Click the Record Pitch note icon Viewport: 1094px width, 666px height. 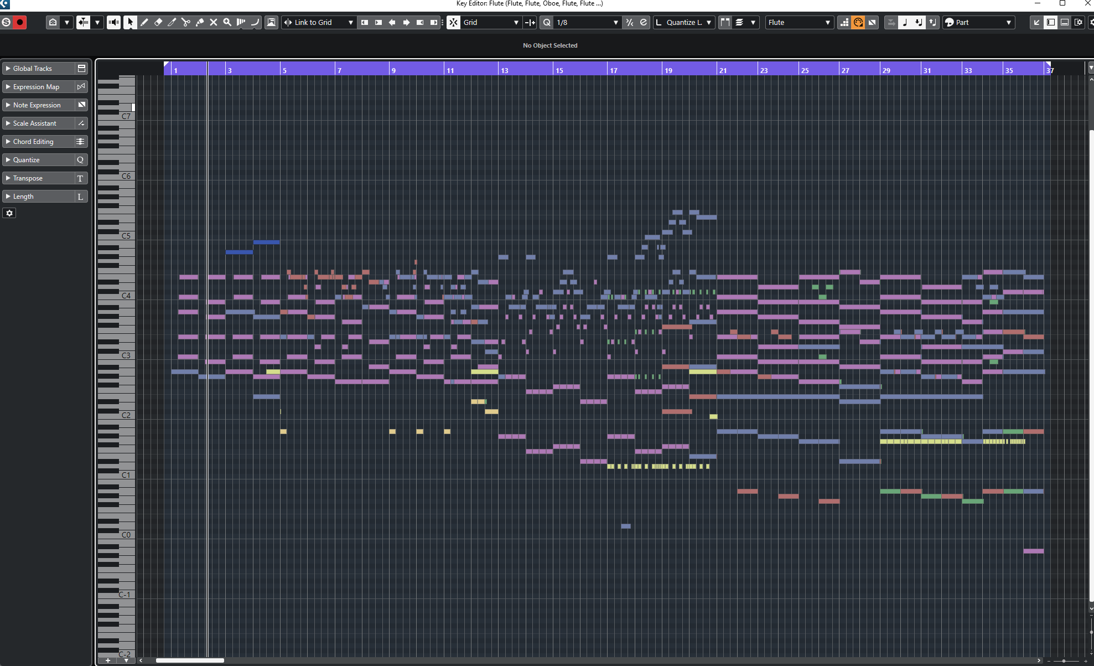point(905,22)
